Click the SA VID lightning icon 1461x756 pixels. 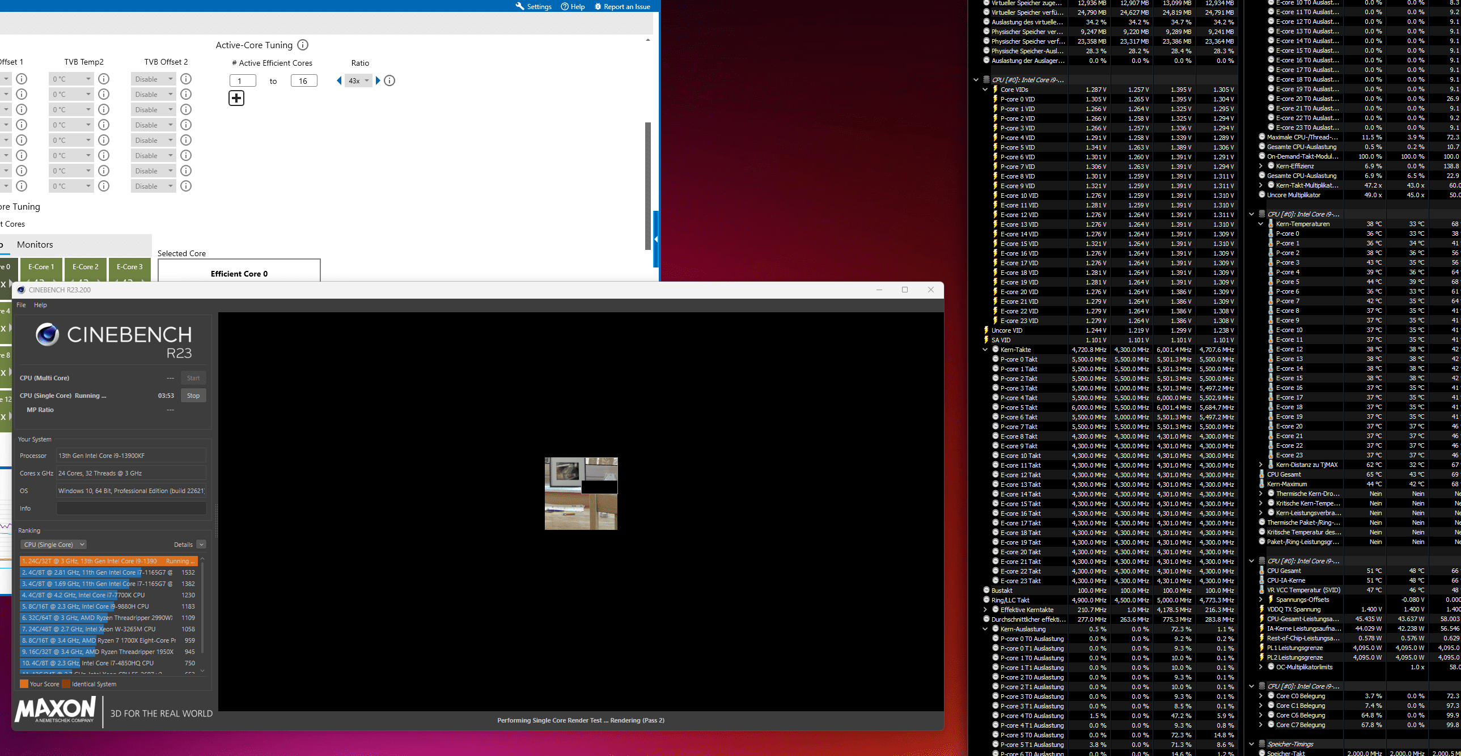pos(986,340)
